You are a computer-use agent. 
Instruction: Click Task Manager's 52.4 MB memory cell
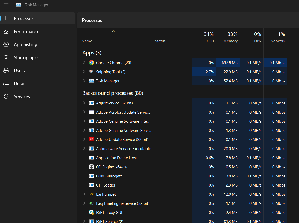pyautogui.click(x=228, y=81)
